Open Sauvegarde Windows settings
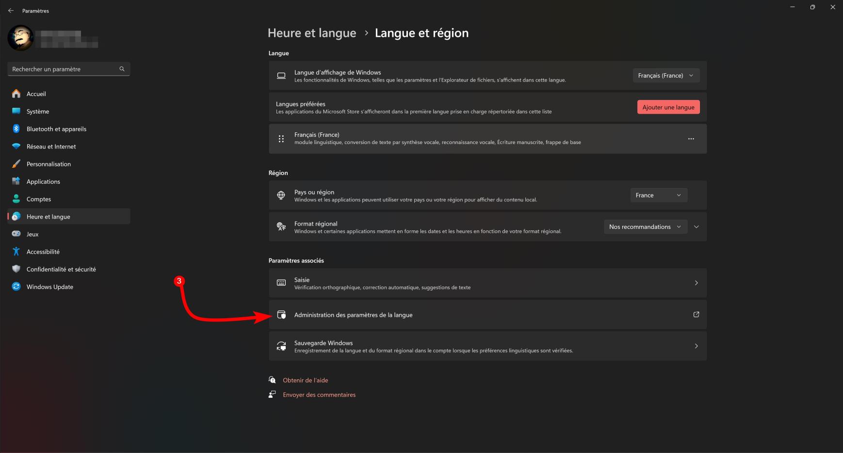This screenshot has width=843, height=453. (x=487, y=346)
